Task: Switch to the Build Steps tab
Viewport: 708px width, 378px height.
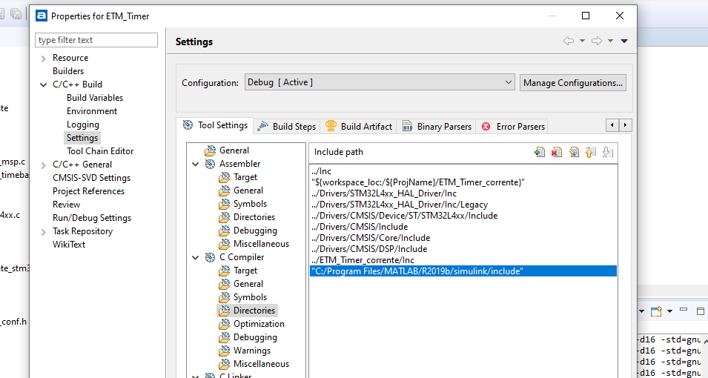Action: pos(287,126)
